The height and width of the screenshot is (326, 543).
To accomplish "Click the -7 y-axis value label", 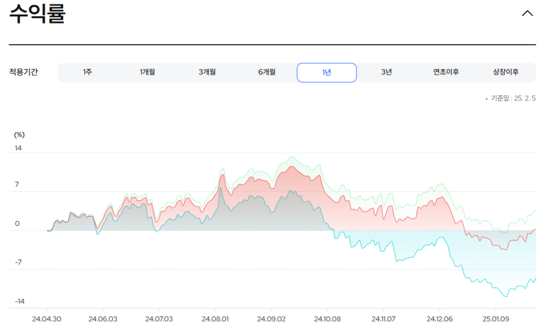I will (18, 263).
